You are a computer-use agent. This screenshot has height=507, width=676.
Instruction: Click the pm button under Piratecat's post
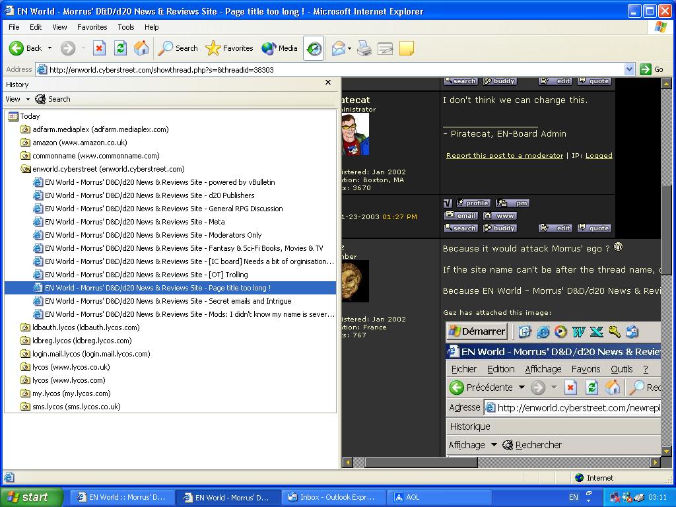click(512, 203)
